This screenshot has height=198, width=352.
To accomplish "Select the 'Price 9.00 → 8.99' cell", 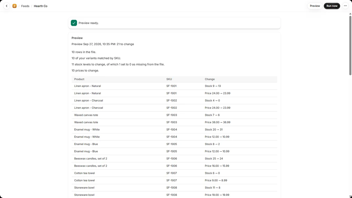I will (216, 180).
